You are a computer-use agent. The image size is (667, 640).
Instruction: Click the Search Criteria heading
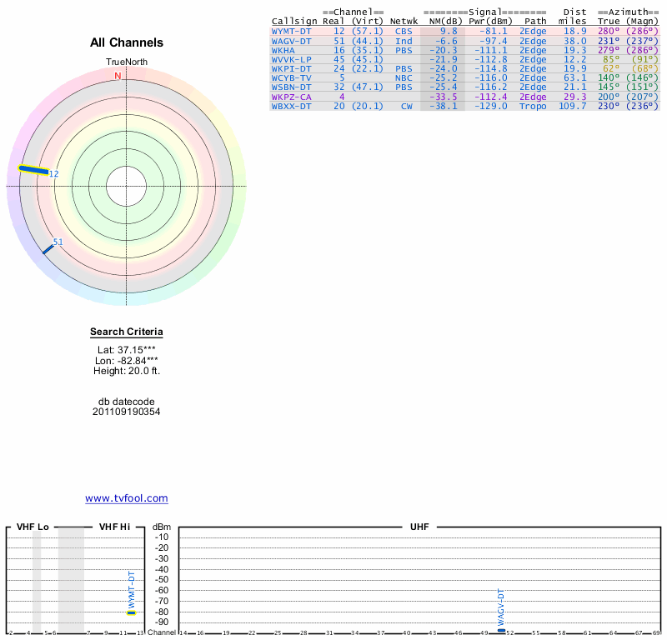coord(127,332)
